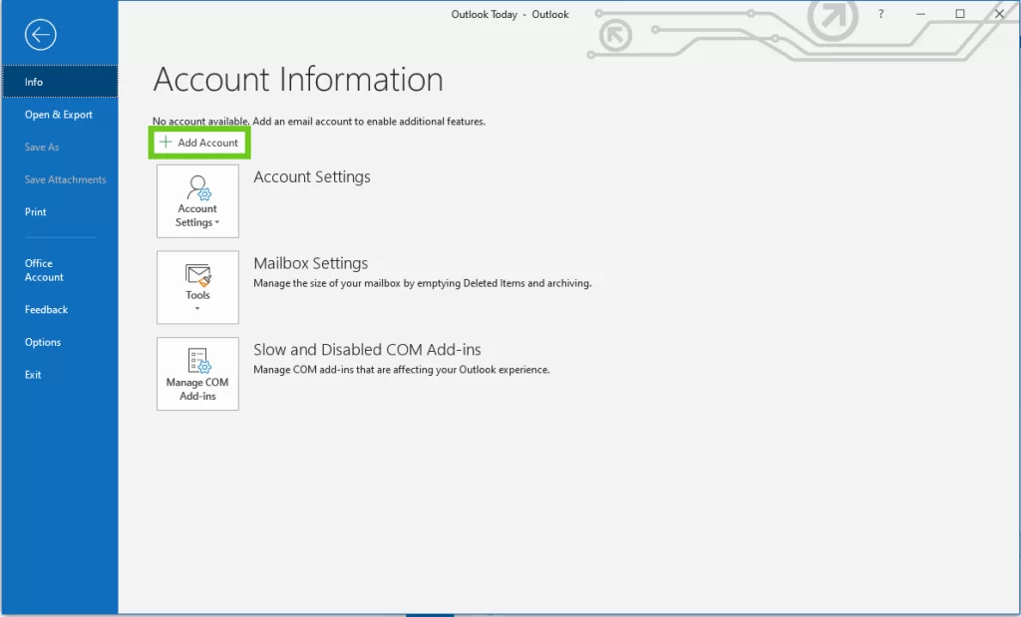Expand the Account Settings dropdown arrow
The image size is (1021, 617).
point(217,223)
